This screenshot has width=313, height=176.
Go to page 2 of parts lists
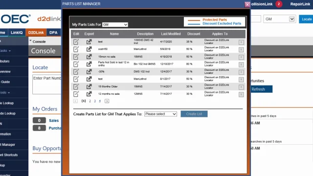tap(90, 101)
